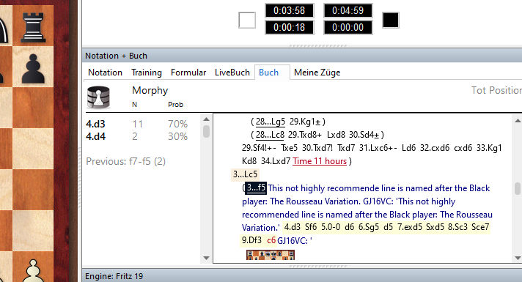The height and width of the screenshot is (282, 522).
Task: Open the small board diagram thumbnail
Action: (x=271, y=255)
